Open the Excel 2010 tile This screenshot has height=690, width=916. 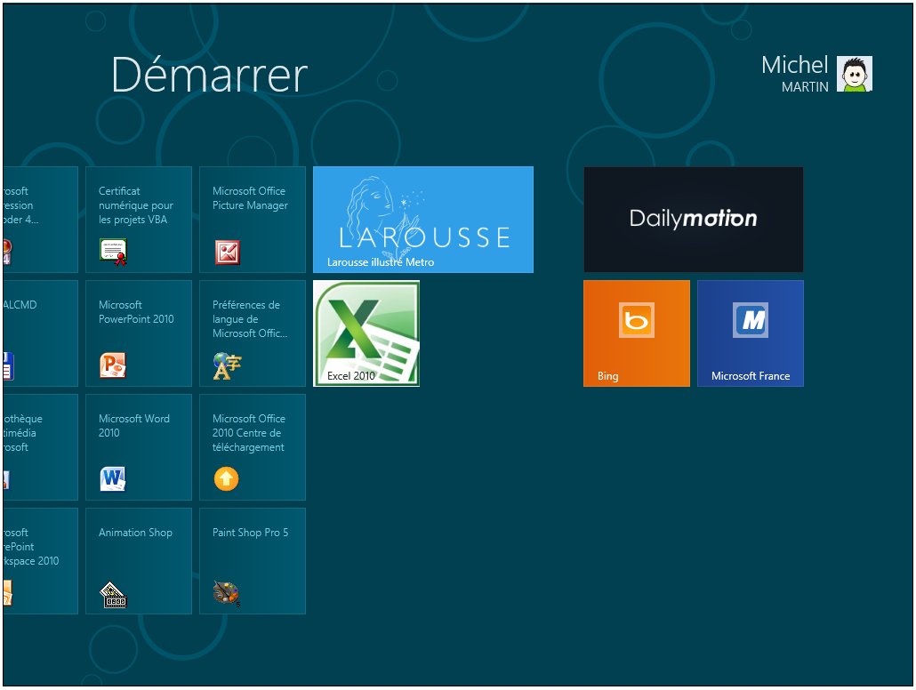click(366, 333)
